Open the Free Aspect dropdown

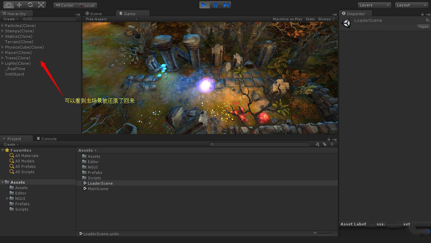pyautogui.click(x=111, y=19)
